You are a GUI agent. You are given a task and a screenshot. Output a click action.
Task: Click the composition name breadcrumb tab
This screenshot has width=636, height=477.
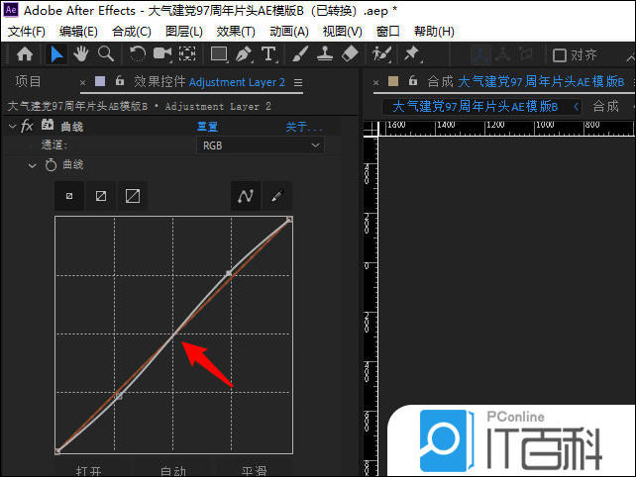click(x=475, y=107)
